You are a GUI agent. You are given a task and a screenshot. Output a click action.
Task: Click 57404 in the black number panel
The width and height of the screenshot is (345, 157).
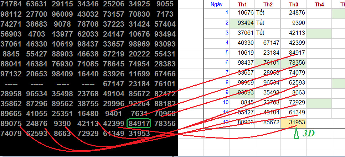[165, 24]
